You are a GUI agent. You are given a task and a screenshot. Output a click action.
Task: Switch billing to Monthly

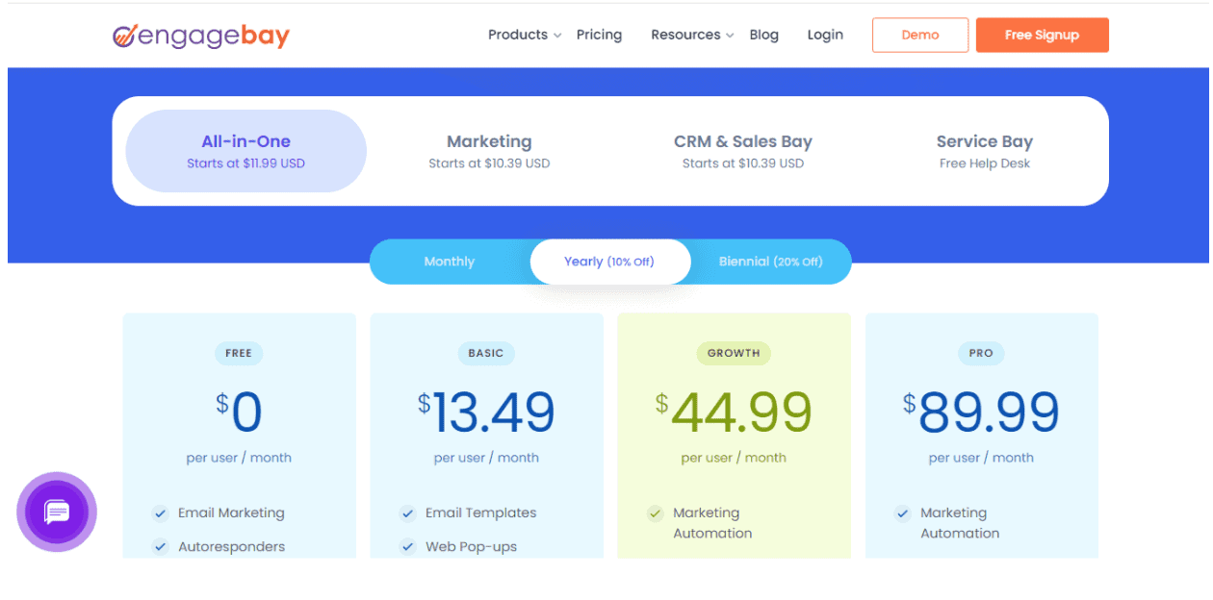(x=449, y=261)
